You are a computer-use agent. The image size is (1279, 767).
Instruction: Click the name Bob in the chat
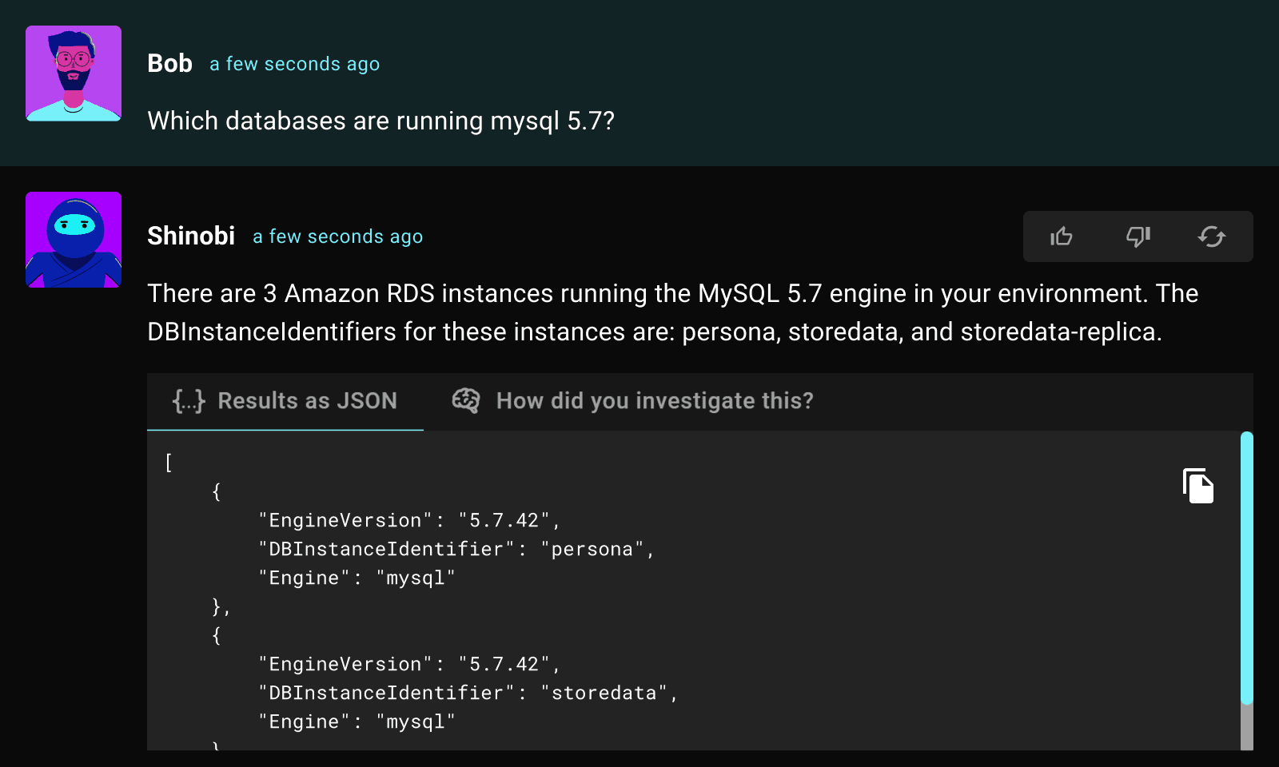point(169,63)
